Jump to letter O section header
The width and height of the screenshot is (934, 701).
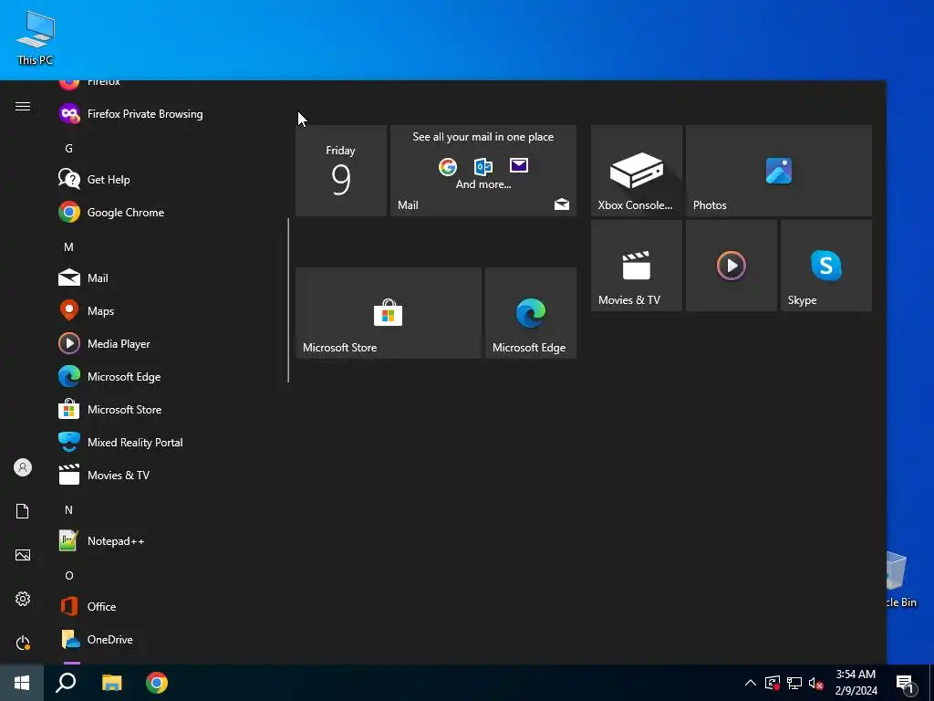click(69, 575)
